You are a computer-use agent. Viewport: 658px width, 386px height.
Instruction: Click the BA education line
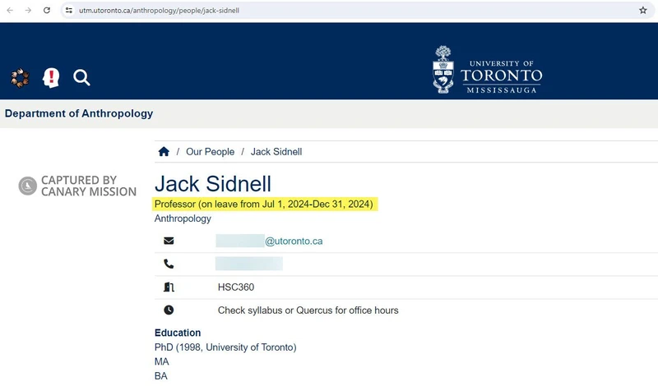(x=160, y=376)
